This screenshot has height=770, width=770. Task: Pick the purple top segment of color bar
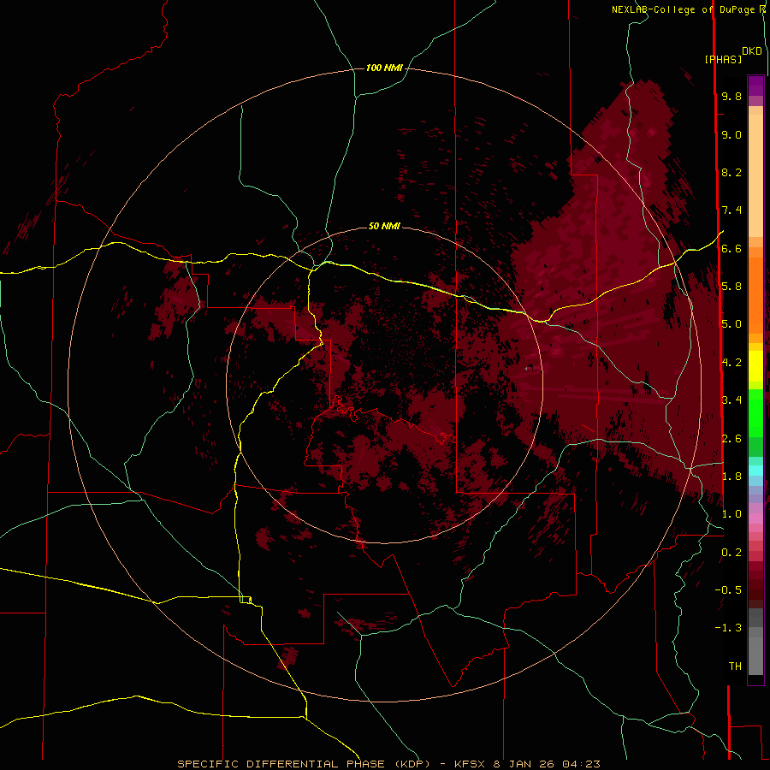tap(755, 86)
